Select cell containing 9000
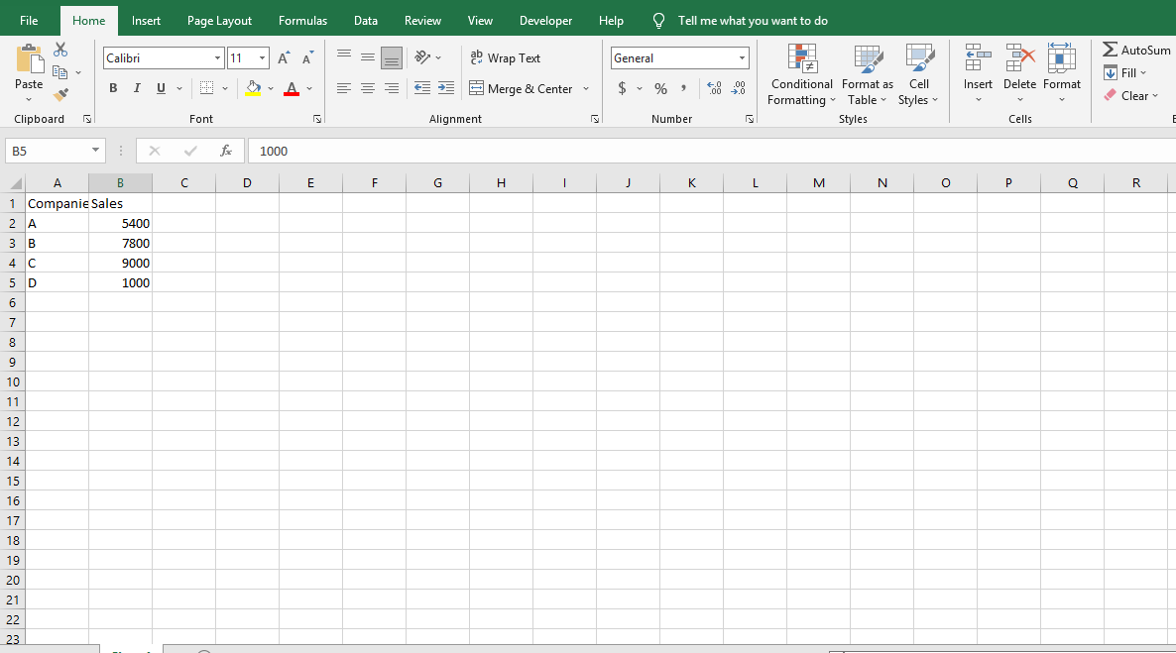The image size is (1176, 653). (121, 263)
